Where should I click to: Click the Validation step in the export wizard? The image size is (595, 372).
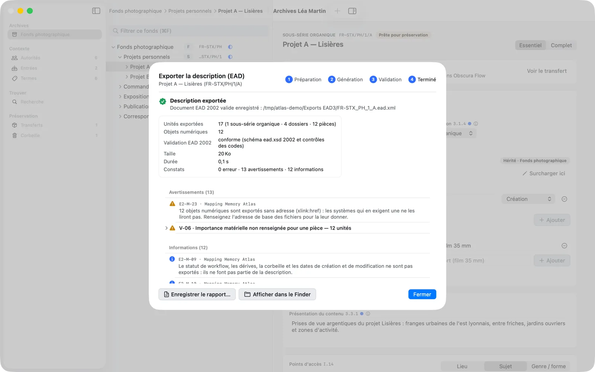click(386, 80)
